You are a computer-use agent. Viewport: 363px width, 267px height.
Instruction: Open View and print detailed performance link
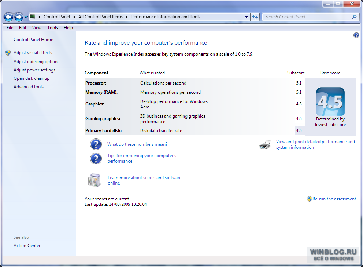[315, 145]
